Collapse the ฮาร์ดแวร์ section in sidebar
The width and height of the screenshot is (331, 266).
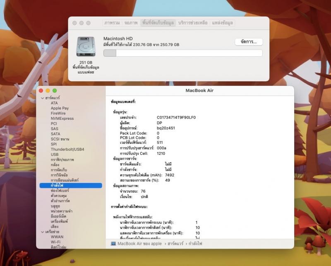click(43, 98)
